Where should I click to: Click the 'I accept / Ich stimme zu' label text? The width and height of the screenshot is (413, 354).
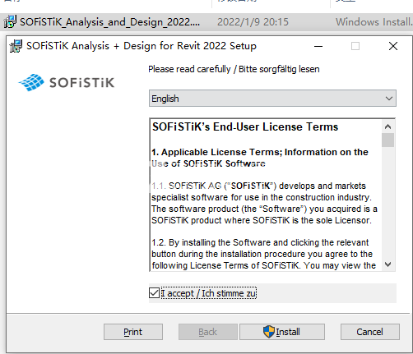pos(209,293)
